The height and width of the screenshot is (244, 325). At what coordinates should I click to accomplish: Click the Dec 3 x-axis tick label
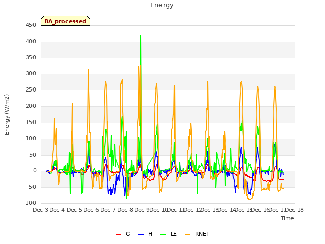pos(41,210)
